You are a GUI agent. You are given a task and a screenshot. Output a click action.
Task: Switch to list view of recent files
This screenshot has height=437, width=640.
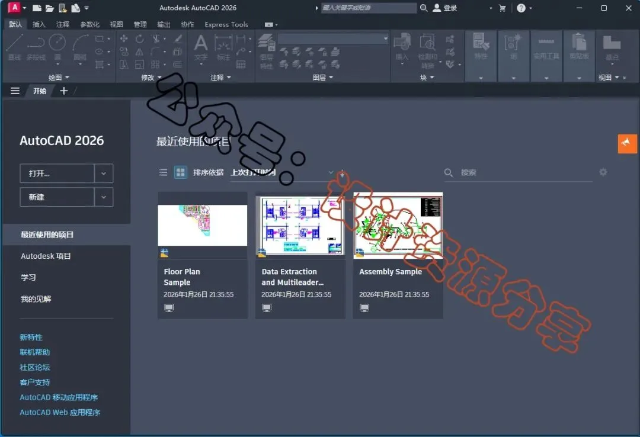pyautogui.click(x=164, y=172)
